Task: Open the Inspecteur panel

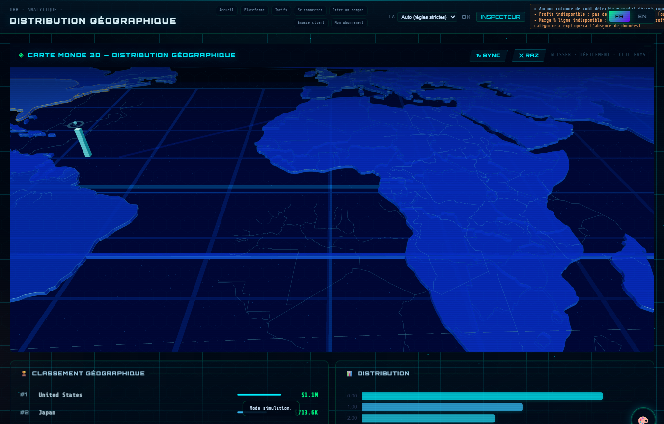Action: tap(500, 17)
